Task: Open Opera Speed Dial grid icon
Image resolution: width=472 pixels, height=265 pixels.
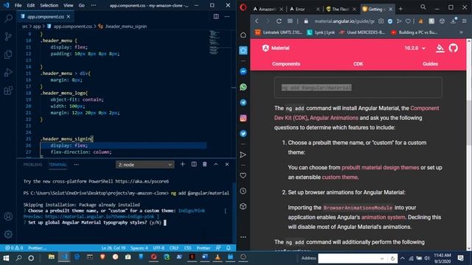Action: point(290,21)
